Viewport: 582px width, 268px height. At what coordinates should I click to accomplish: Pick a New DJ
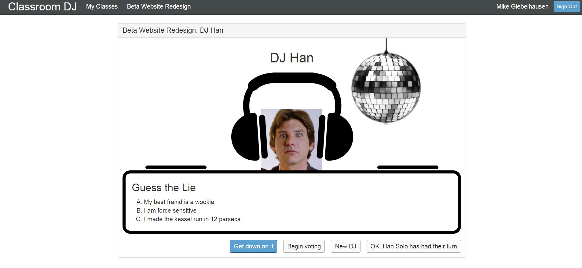point(346,246)
